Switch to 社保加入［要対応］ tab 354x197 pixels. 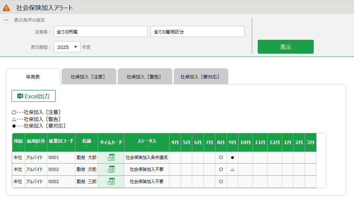[201, 77]
